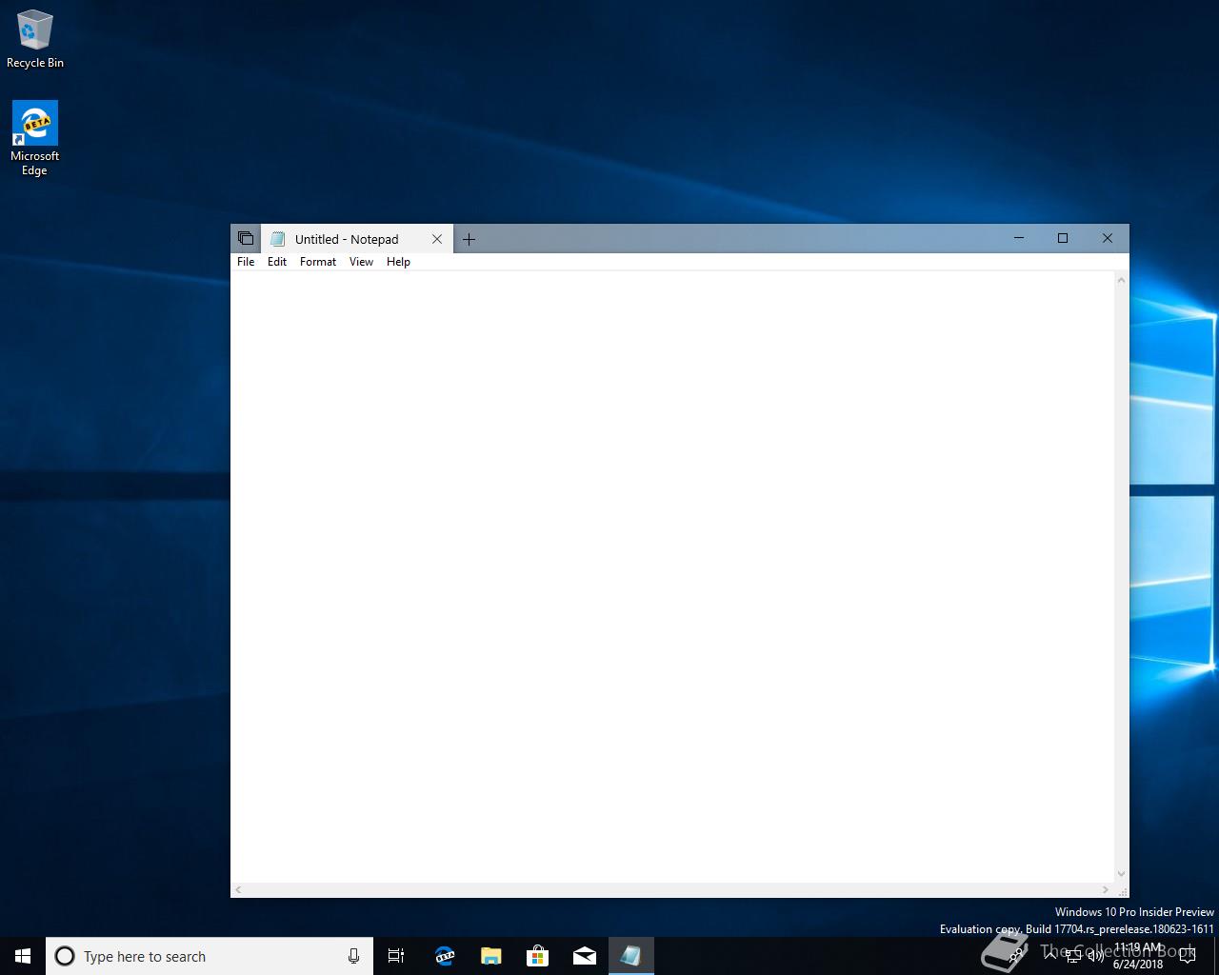
Task: Launch Edge Beta from the taskbar
Action: tap(444, 956)
